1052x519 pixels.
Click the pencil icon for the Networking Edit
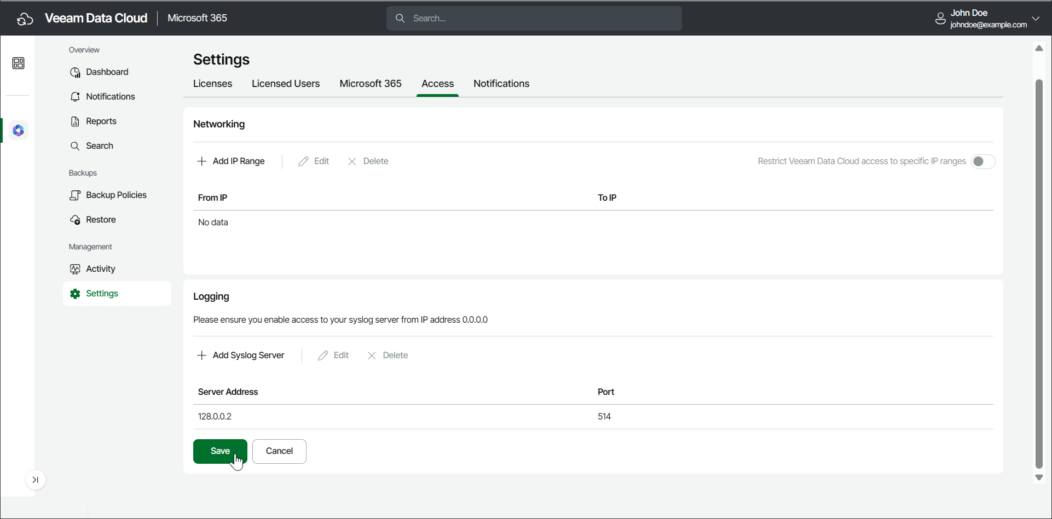pyautogui.click(x=303, y=161)
